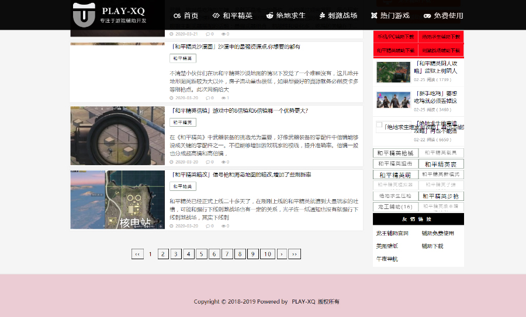Click the clock icon of the 2020-03-21 article
This screenshot has height=317, width=526.
171,34
